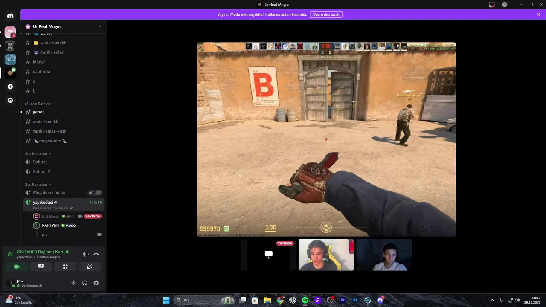Open the -arsiv-komikli folder channel
This screenshot has height=307, width=546.
(x=64, y=43)
